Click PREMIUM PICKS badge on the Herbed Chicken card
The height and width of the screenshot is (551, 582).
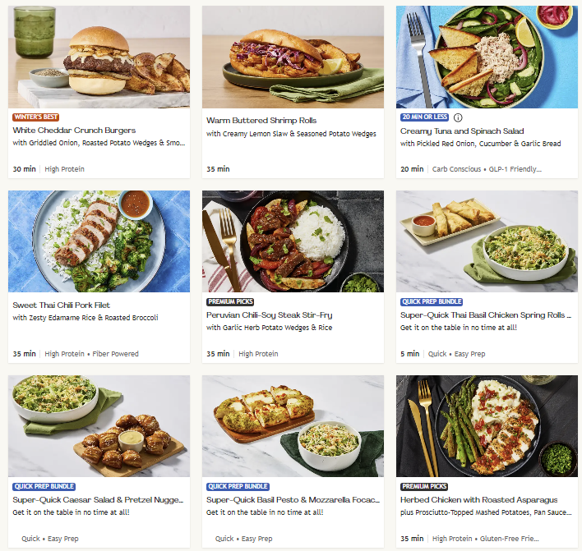(x=424, y=486)
